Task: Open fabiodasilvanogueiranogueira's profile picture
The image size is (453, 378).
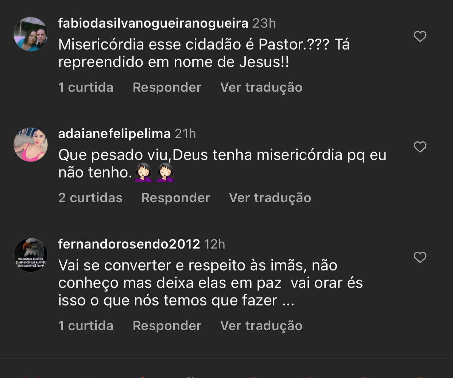Action: 30,34
